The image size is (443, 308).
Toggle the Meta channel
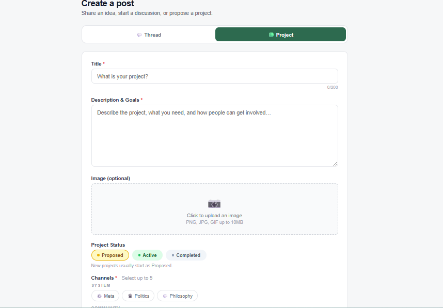[105, 296]
